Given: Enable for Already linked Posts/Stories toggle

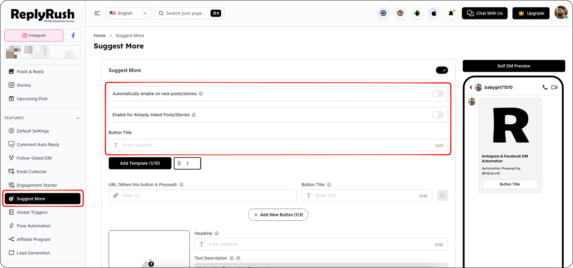Looking at the screenshot, I should click(x=438, y=115).
